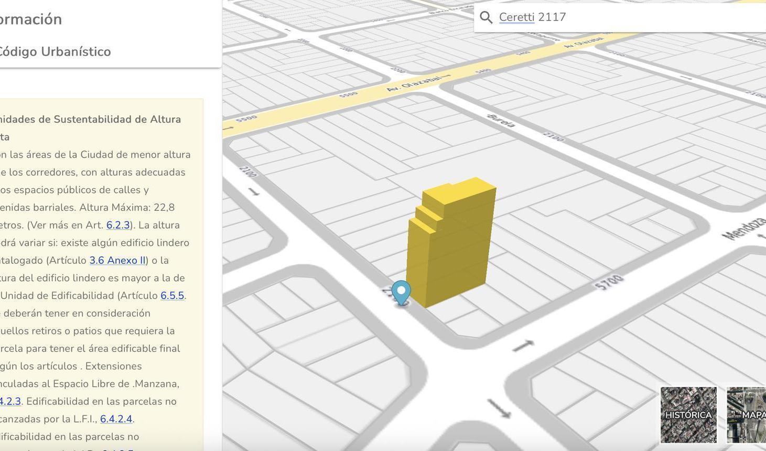Click the Altura Máxima: 22,8 text
Image resolution: width=766 pixels, height=451 pixels.
pyautogui.click(x=125, y=207)
